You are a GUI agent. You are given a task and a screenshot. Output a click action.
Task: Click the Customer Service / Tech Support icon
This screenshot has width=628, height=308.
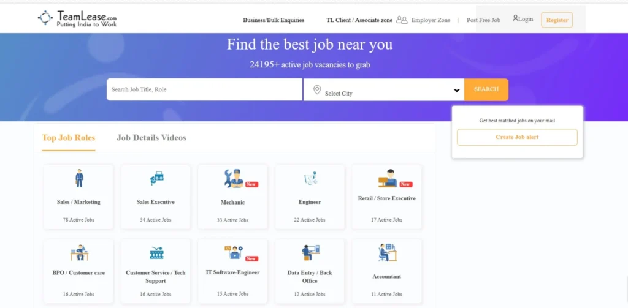coord(156,253)
